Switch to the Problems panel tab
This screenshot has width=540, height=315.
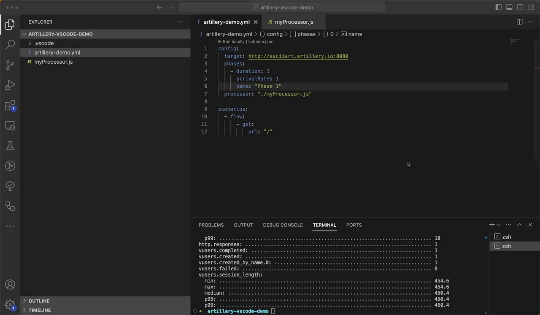click(211, 225)
